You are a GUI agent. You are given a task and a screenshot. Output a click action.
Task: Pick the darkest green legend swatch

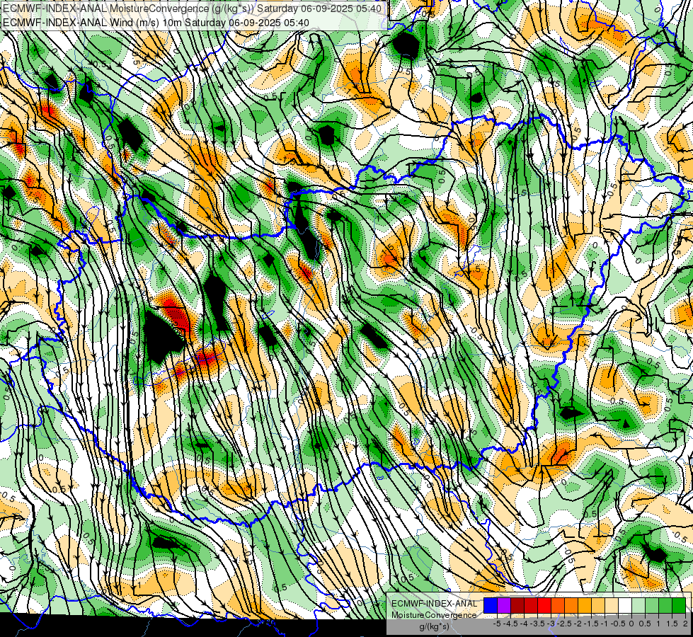tap(678, 606)
